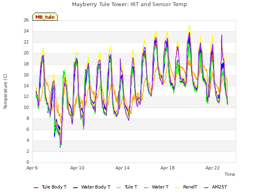Click the Apr 6 tick label
The width and height of the screenshot is (260, 195).
pyautogui.click(x=32, y=168)
